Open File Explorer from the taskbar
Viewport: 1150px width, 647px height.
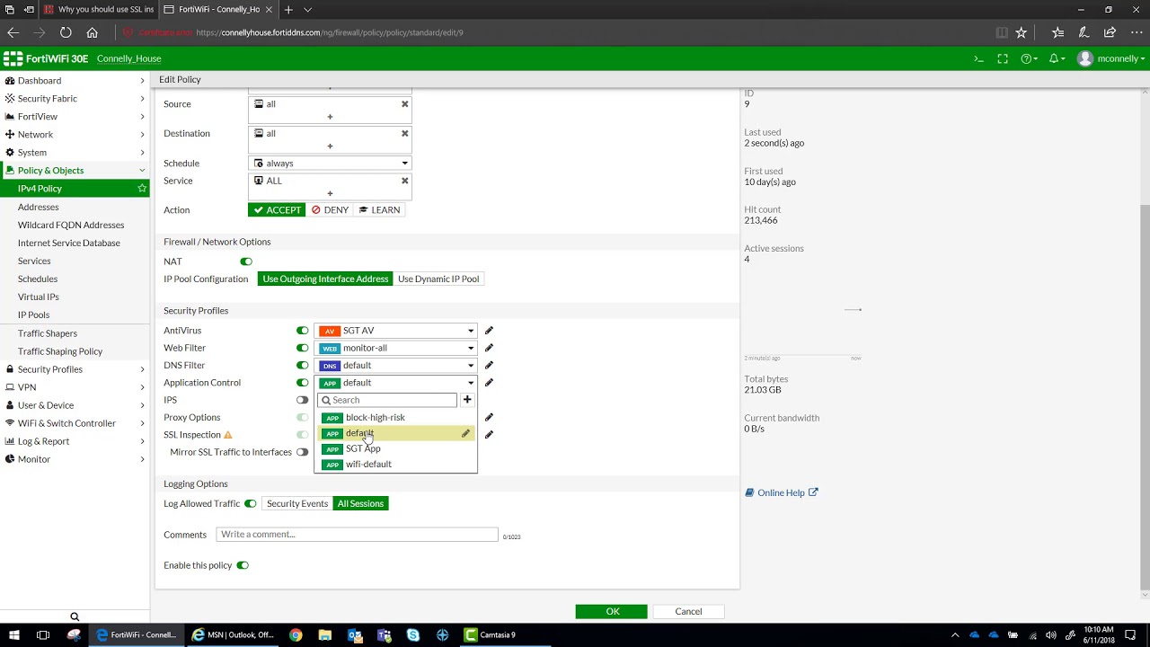tap(324, 634)
